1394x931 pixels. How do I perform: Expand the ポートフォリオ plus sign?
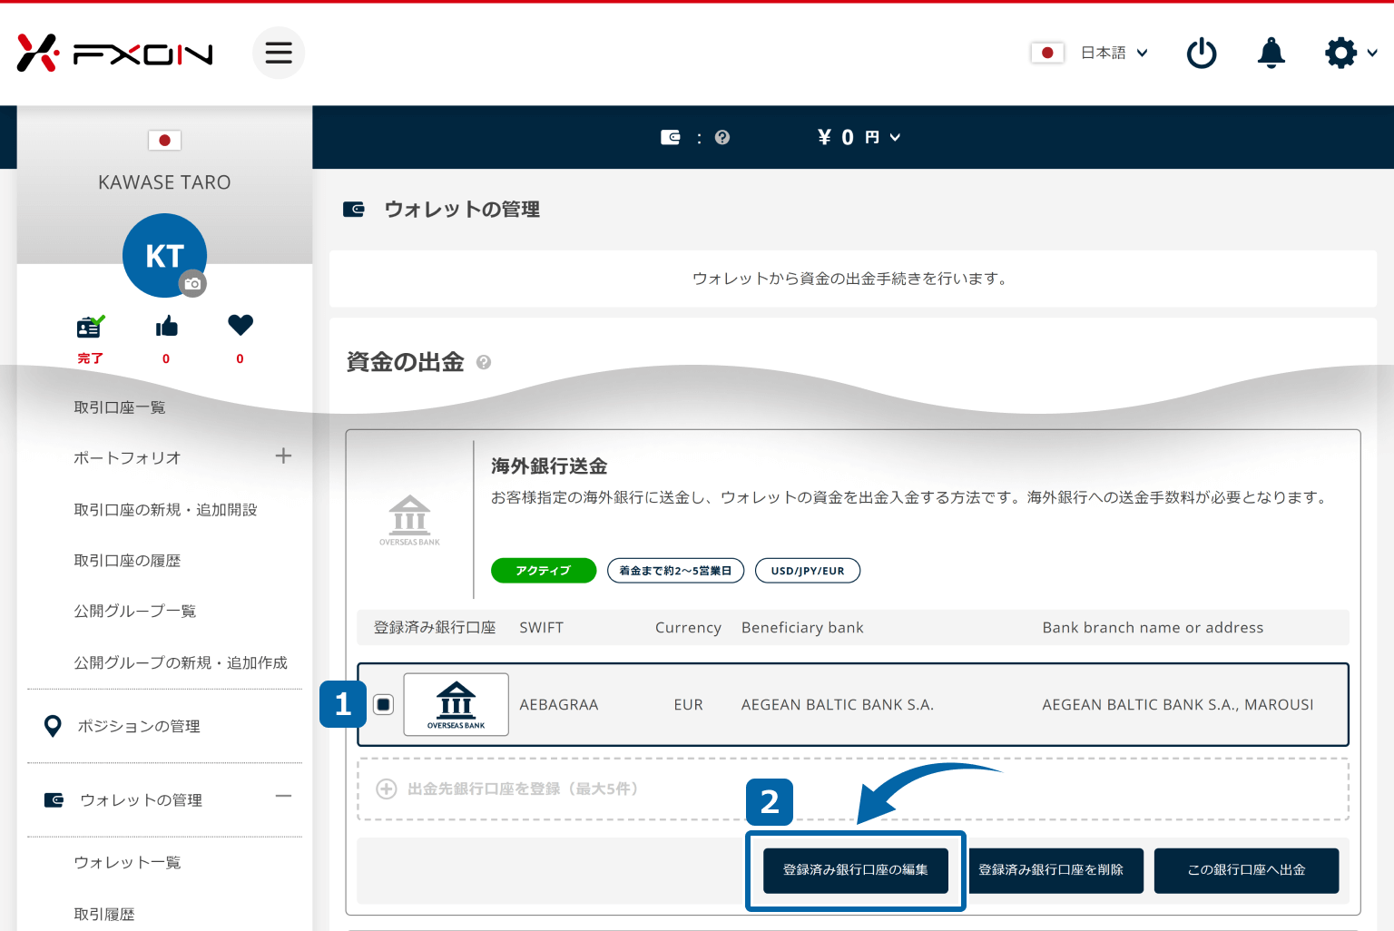click(283, 456)
